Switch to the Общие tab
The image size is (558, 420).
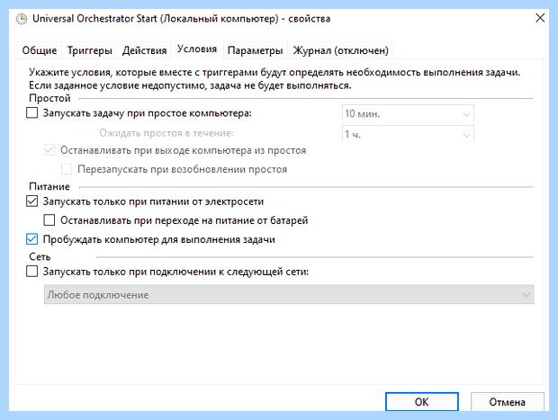(x=40, y=50)
